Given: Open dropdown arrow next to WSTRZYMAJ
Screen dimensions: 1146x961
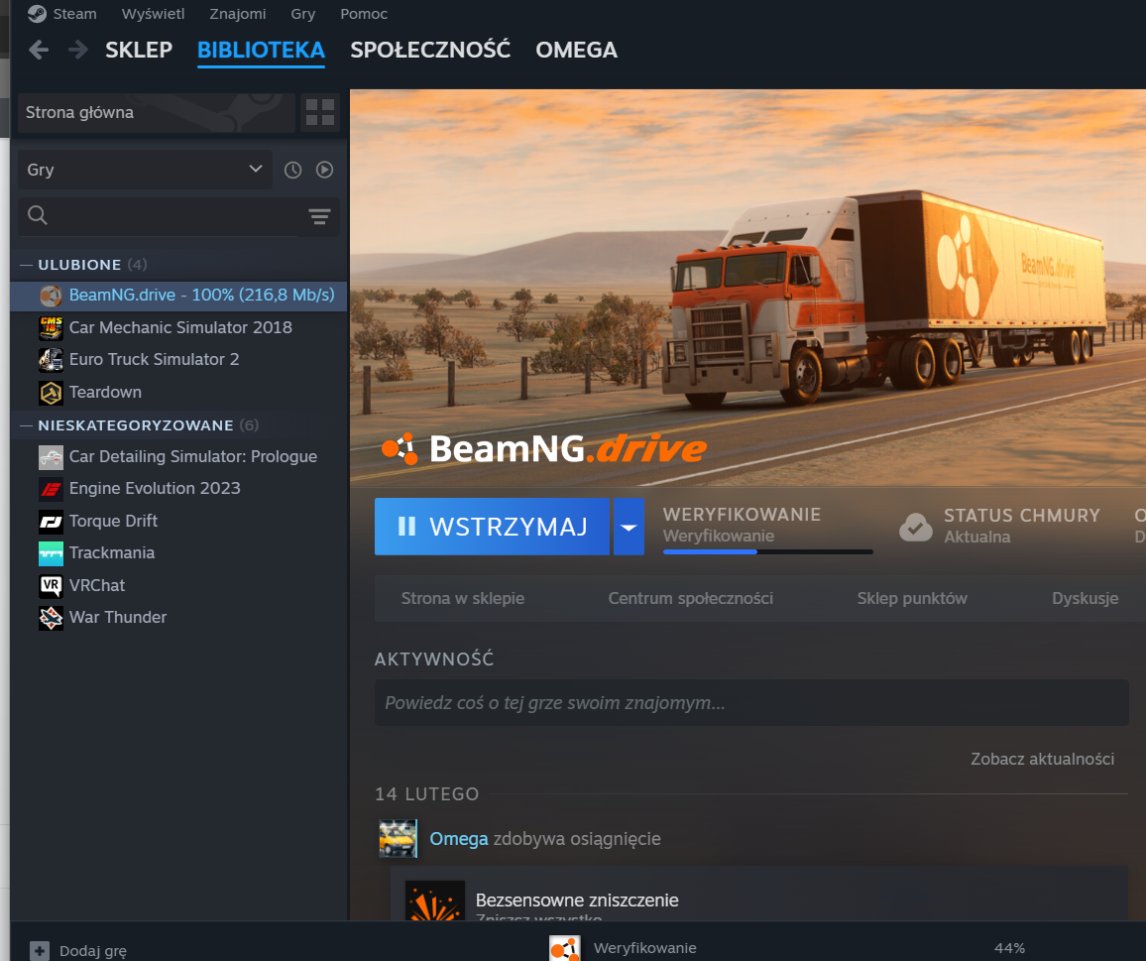Looking at the screenshot, I should pos(629,527).
